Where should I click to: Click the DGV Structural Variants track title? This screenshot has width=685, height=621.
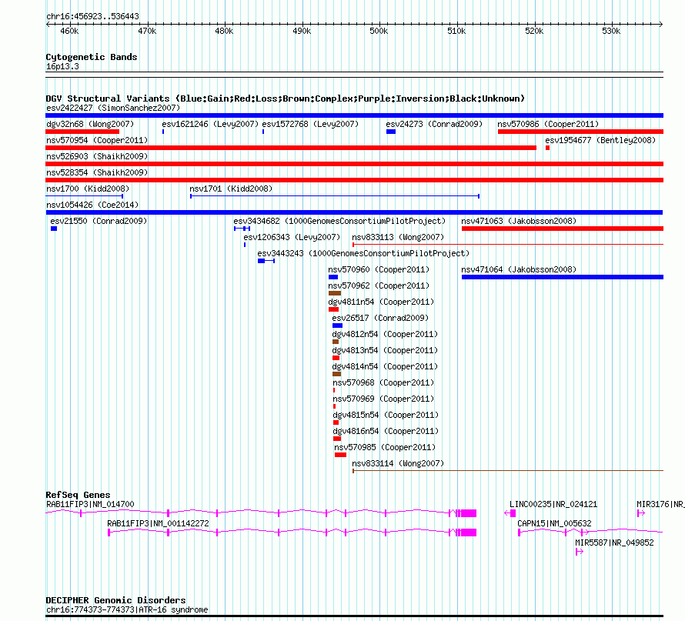click(x=286, y=98)
